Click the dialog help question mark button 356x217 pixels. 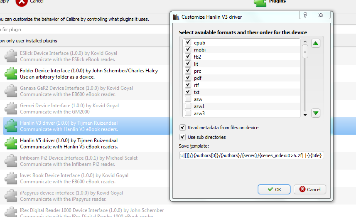(305, 15)
